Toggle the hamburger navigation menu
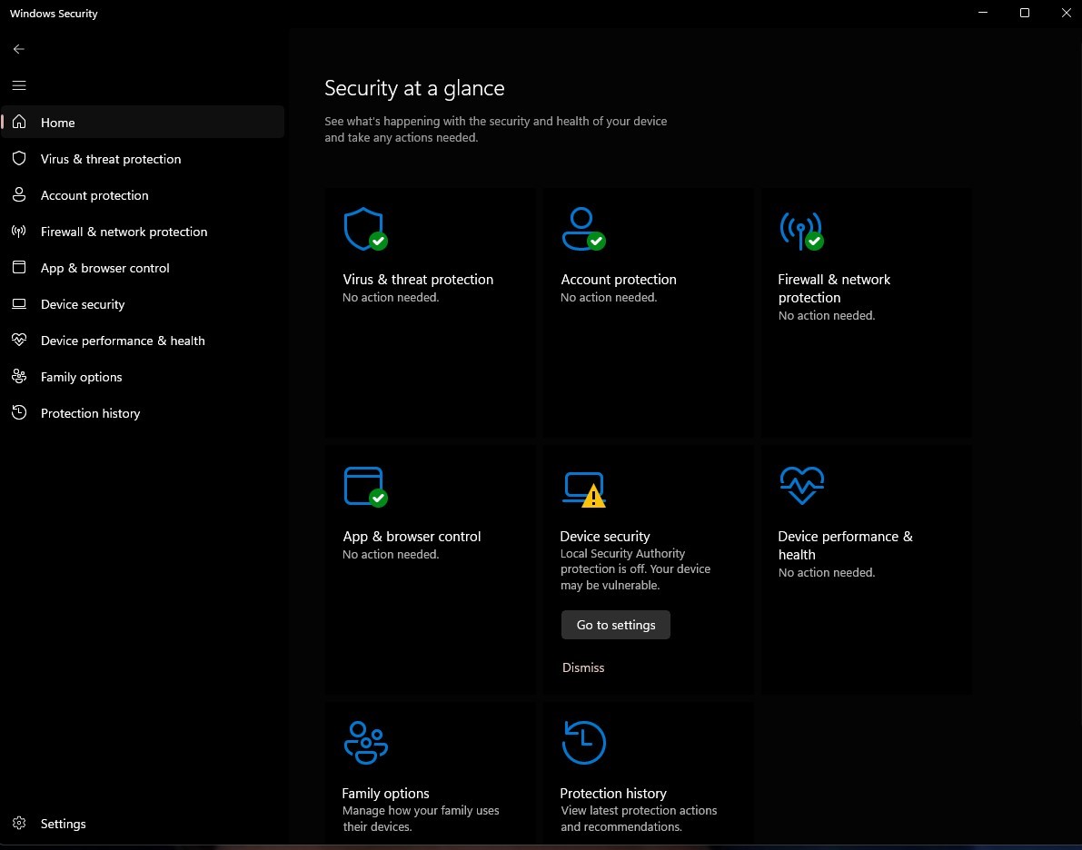The width and height of the screenshot is (1082, 850). click(x=19, y=85)
